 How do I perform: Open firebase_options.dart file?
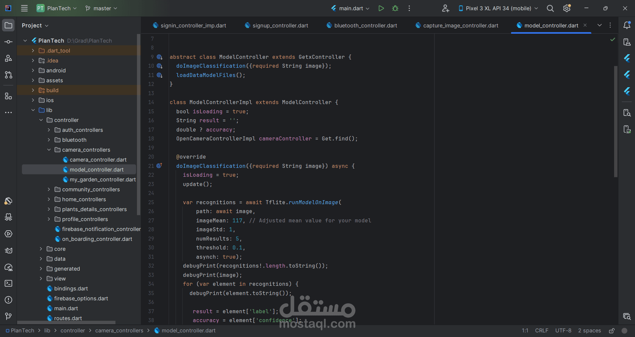(x=78, y=298)
